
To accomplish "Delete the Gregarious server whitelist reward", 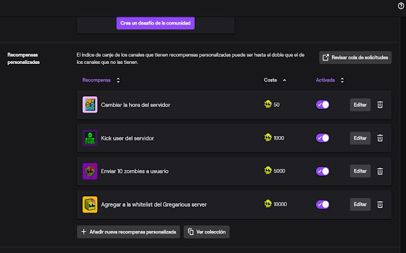I will point(380,204).
